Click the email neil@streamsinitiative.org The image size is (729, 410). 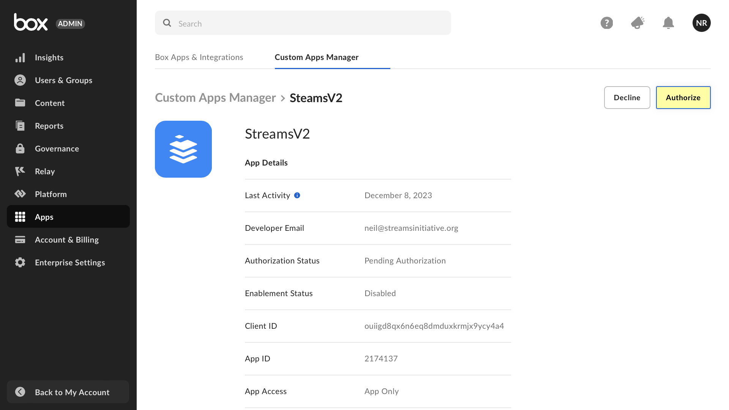[x=411, y=228]
